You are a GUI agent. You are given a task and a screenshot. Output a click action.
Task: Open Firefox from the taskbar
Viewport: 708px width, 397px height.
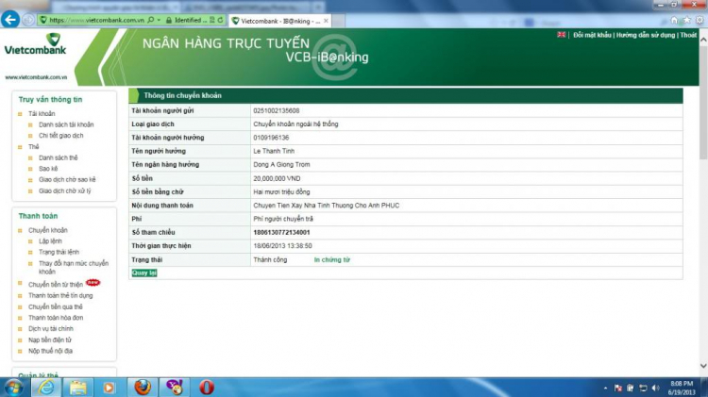[x=143, y=388]
